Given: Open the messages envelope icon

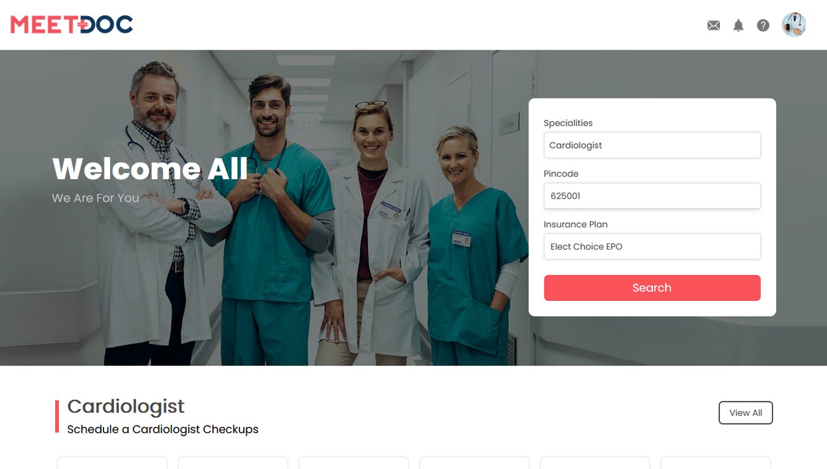Looking at the screenshot, I should pos(713,25).
